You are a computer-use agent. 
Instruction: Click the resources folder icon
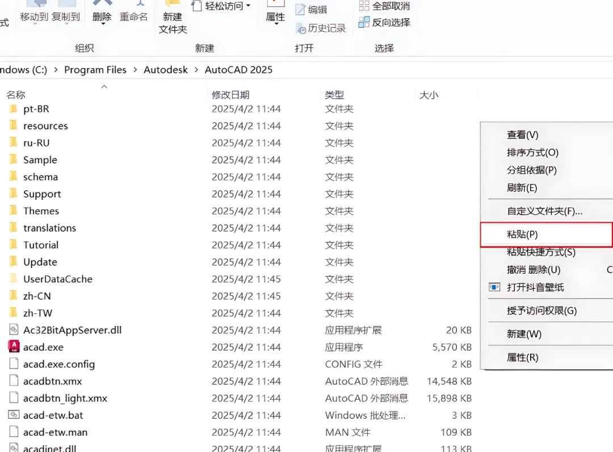tap(13, 125)
